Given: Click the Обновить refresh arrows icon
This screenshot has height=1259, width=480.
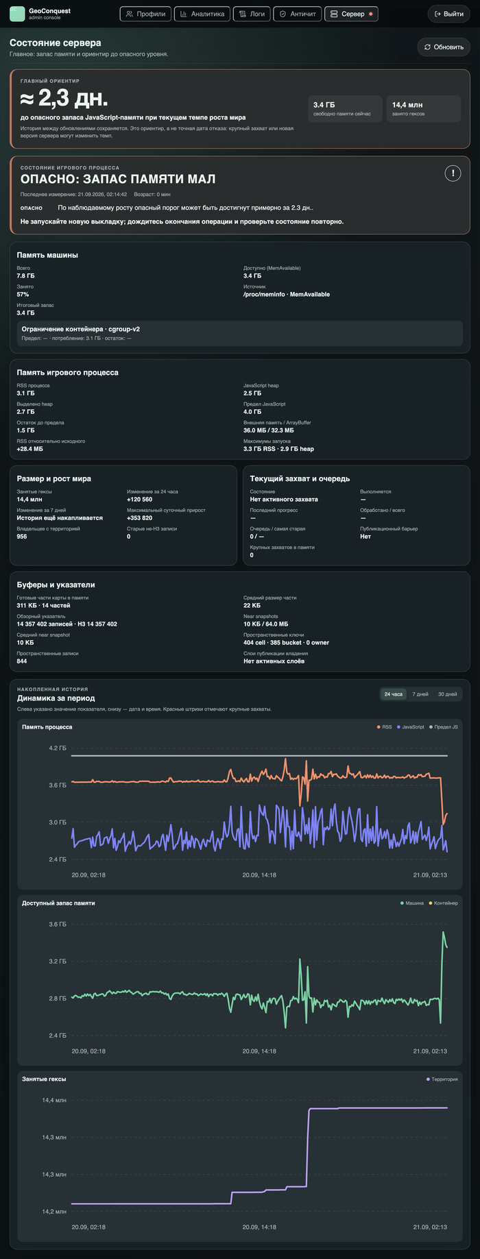Looking at the screenshot, I should pyautogui.click(x=428, y=47).
